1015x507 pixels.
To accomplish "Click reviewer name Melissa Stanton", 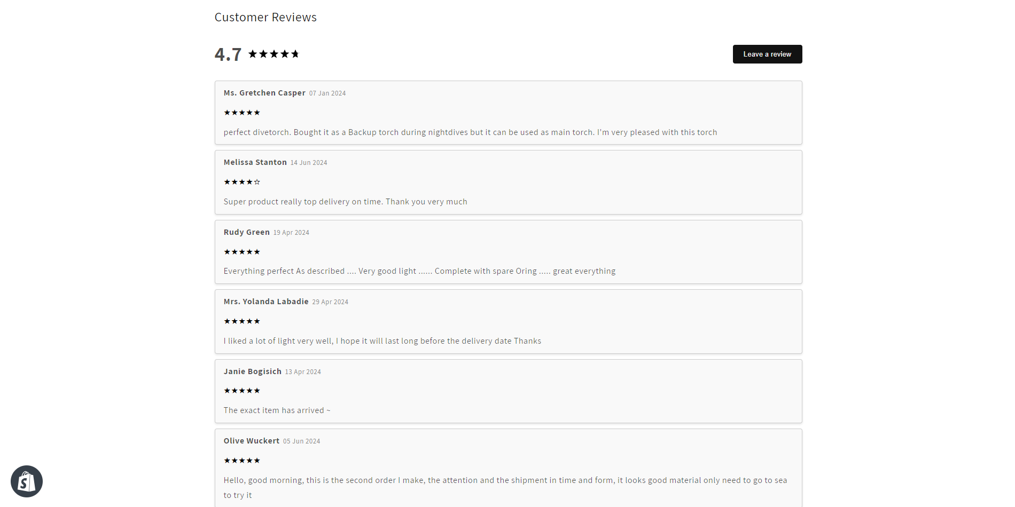I will click(x=255, y=162).
